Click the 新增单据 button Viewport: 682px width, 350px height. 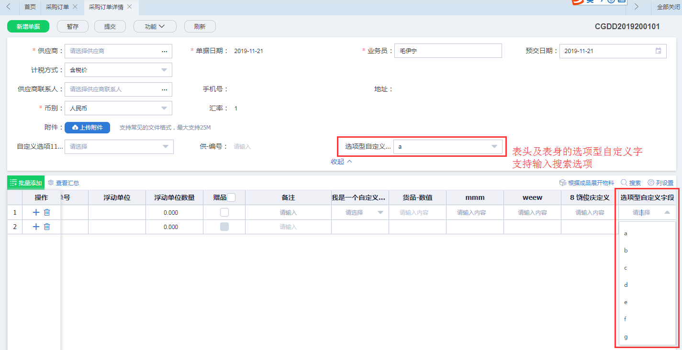[x=28, y=27]
